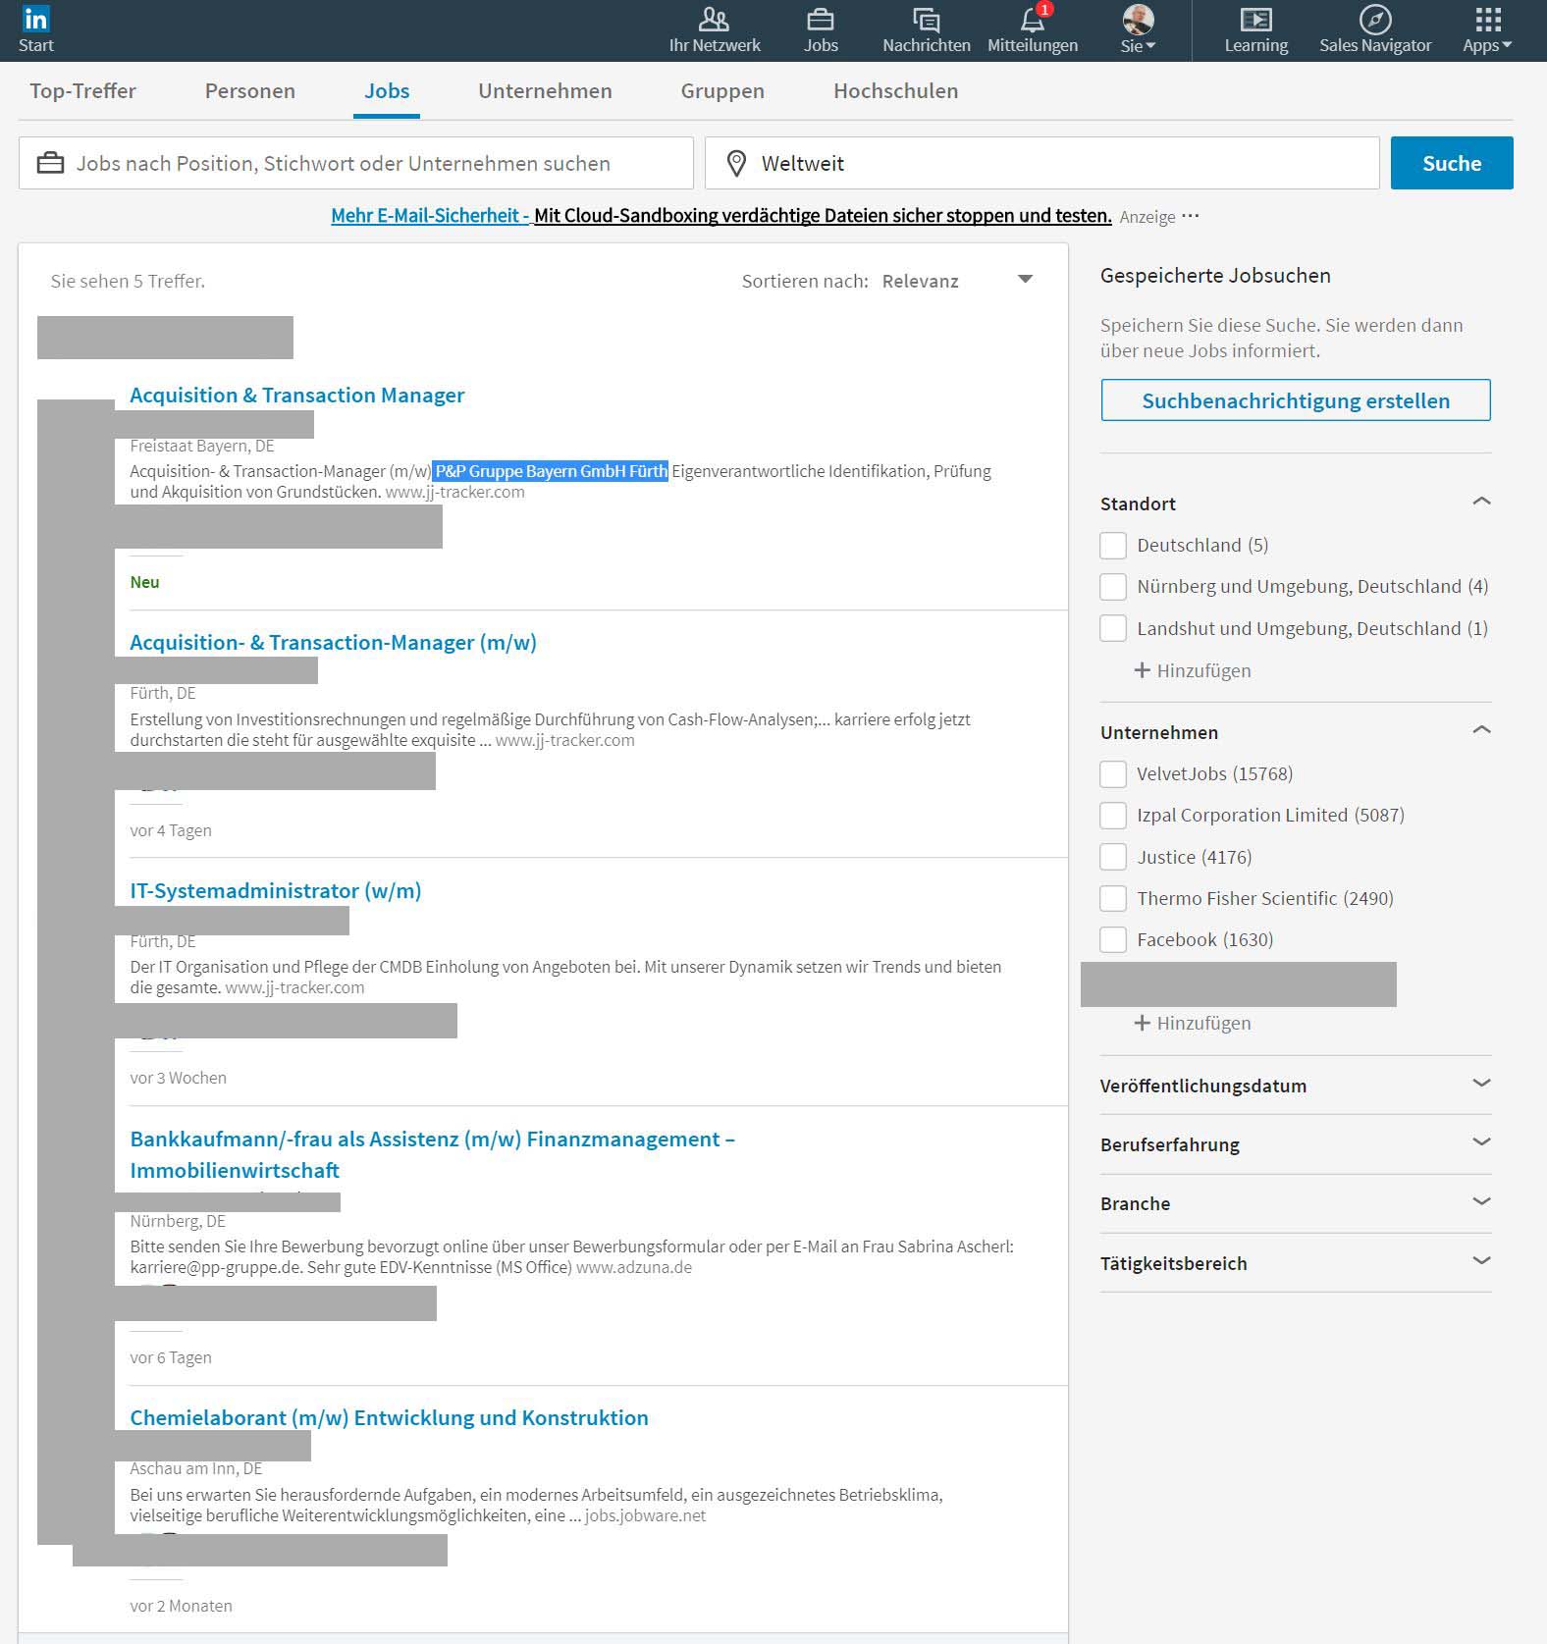This screenshot has height=1644, width=1547.
Task: Focus the Weltweit location input field
Action: (x=1041, y=163)
